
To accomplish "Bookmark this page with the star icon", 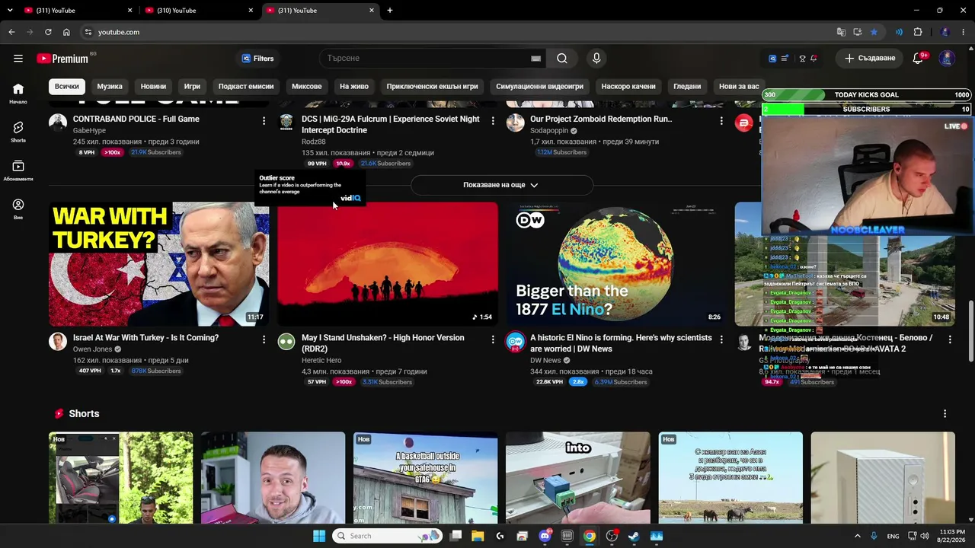I will 874,32.
